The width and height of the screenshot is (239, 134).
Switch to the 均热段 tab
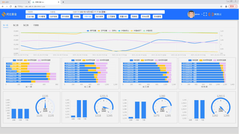tap(36, 25)
